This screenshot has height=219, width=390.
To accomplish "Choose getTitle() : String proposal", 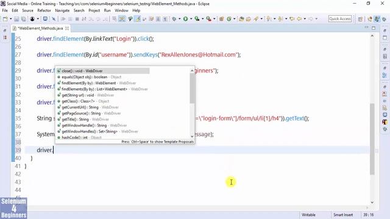I will pyautogui.click(x=83, y=119).
